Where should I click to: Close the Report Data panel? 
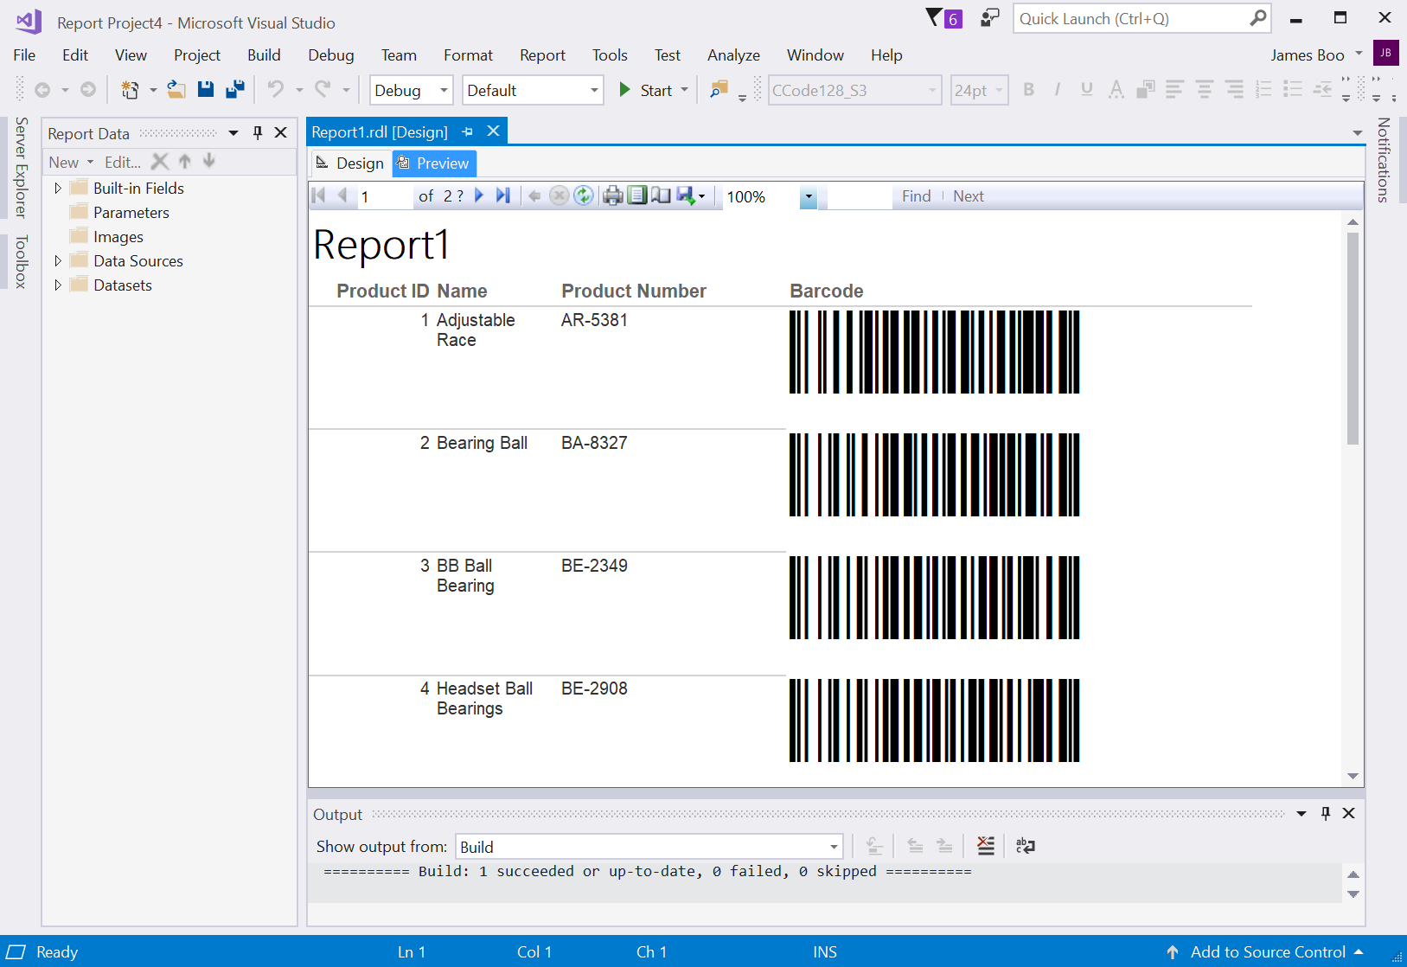pos(280,133)
